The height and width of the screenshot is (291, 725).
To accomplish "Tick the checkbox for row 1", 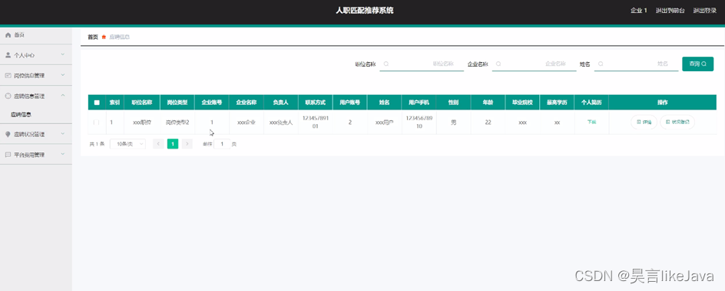I will tap(96, 123).
